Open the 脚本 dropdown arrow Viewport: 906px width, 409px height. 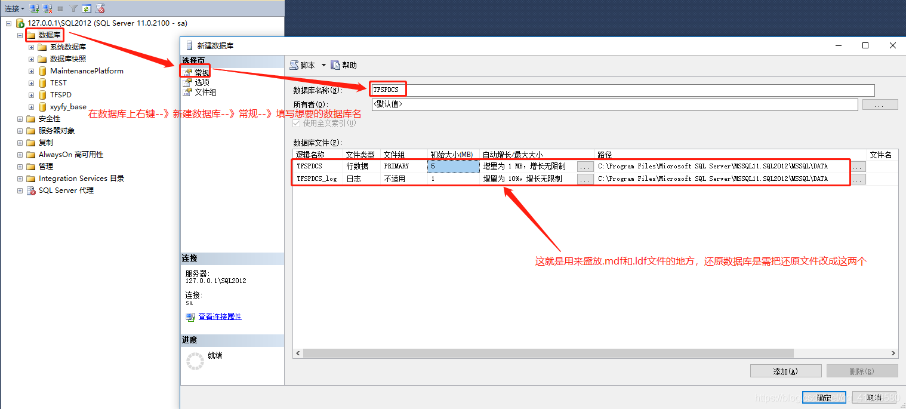click(x=324, y=65)
